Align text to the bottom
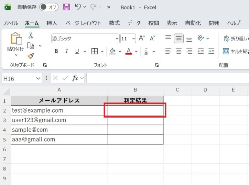 [x=189, y=39]
